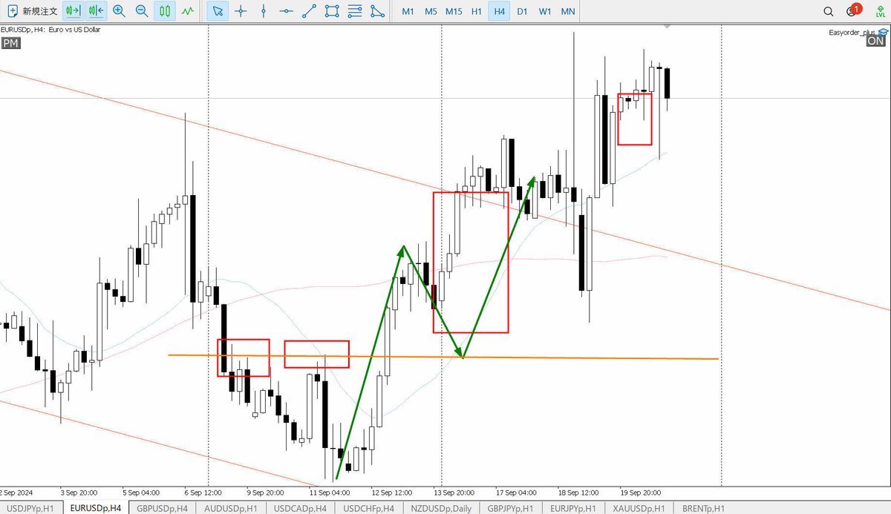Image resolution: width=891 pixels, height=514 pixels.
Task: Open the indicators list icon
Action: click(189, 11)
